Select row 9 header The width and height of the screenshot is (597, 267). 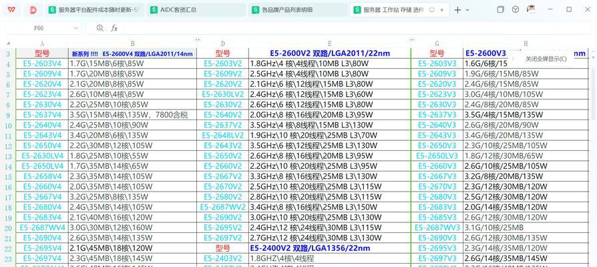click(x=8, y=115)
